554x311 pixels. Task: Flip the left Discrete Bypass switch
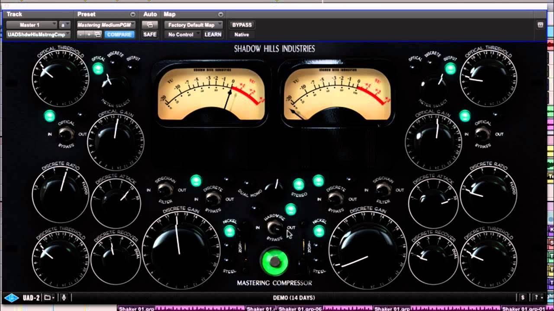tap(213, 198)
